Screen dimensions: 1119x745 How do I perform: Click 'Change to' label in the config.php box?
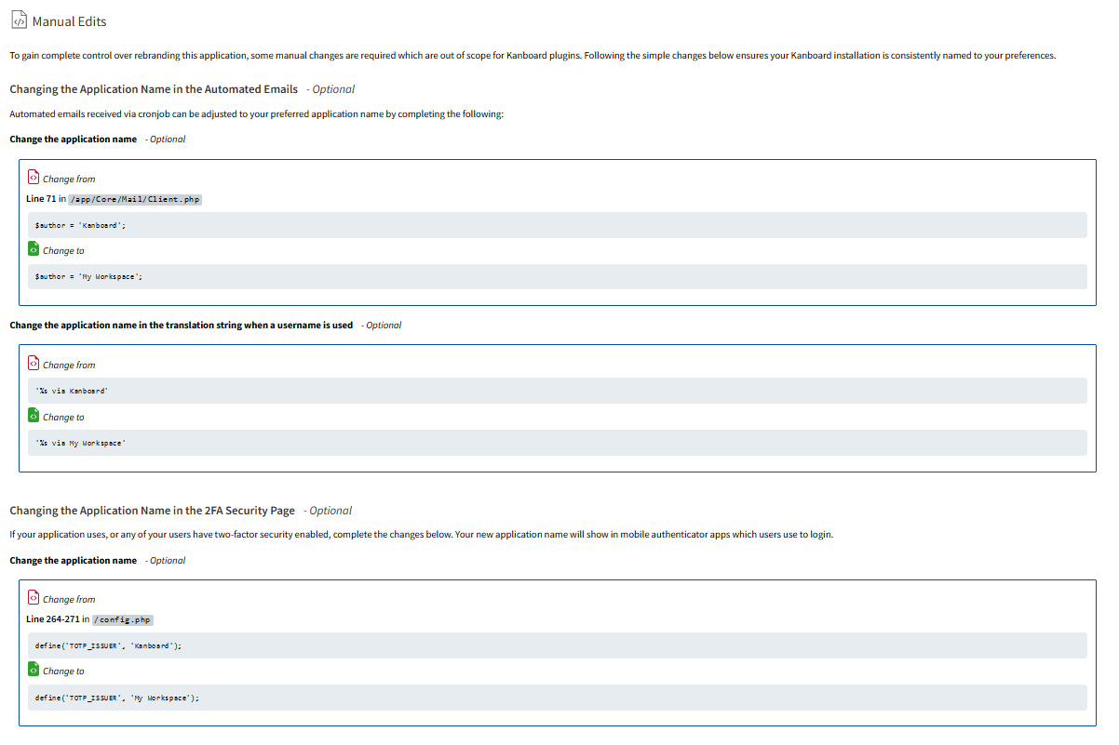coord(63,672)
